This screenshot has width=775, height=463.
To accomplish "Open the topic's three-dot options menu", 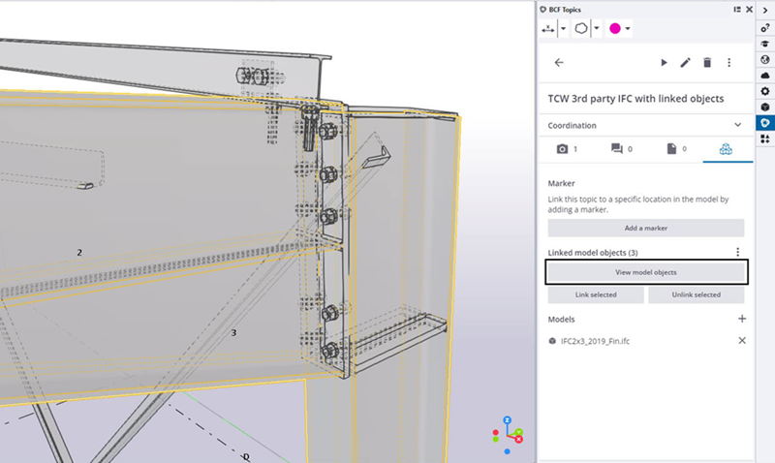I will pyautogui.click(x=729, y=63).
